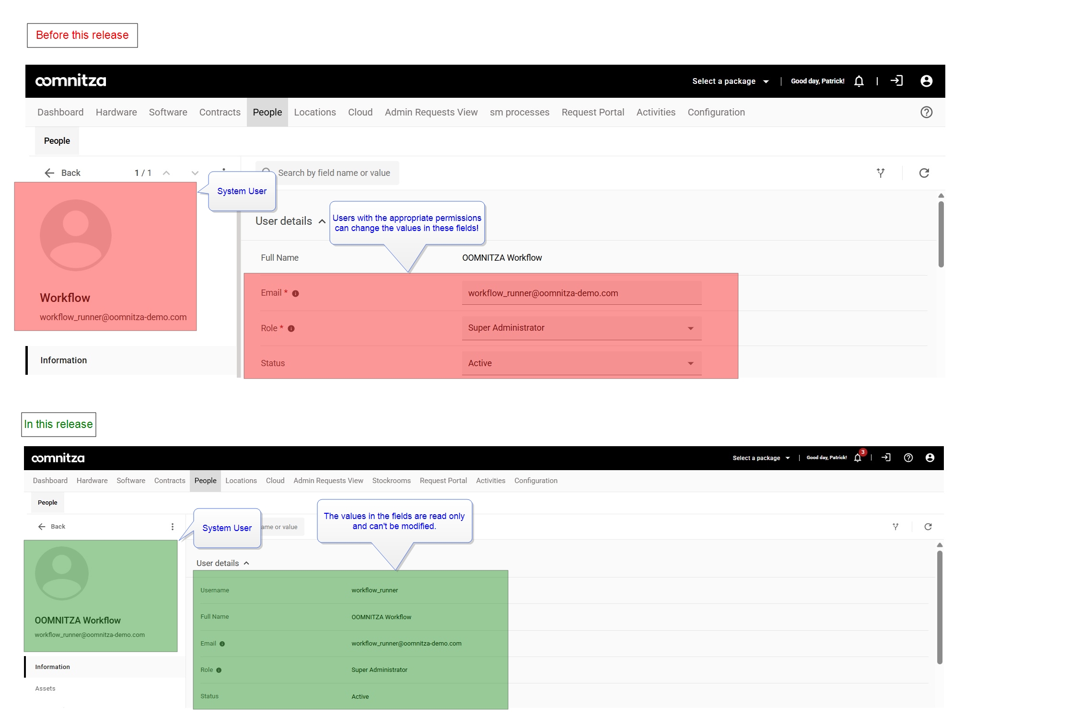Viewport: 1080px width, 716px height.
Task: Open the Contracts tab in the top navigation
Action: [x=220, y=112]
